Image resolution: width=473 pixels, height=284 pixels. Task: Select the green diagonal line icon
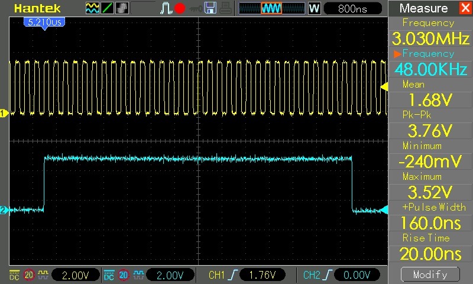coord(107,8)
